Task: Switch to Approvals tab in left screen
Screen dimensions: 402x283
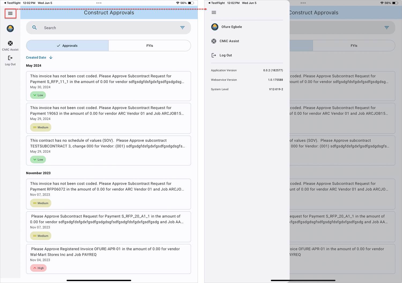Action: point(67,46)
